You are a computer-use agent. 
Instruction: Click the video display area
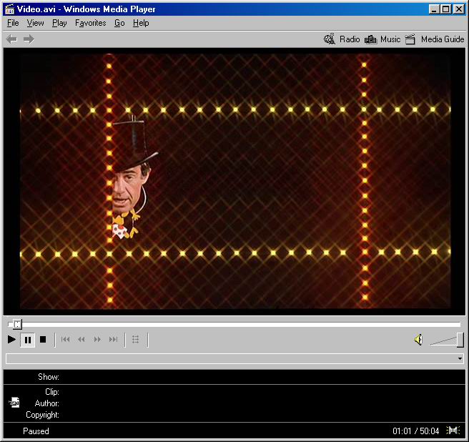click(234, 182)
